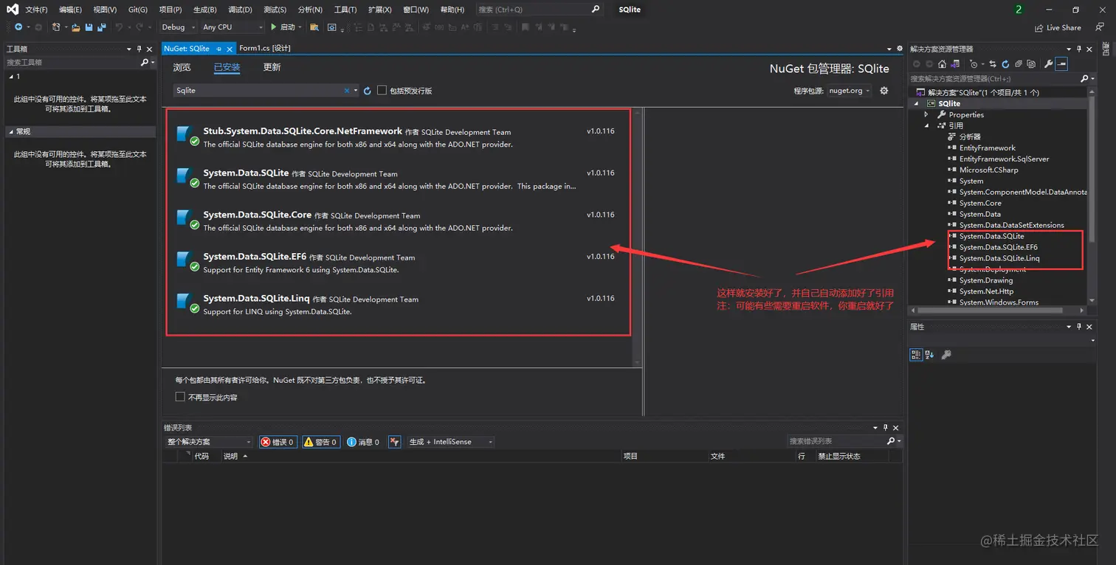Screen dimensions: 1116x565
Task: Click show all files icon in Solution Explorer
Action: pyautogui.click(x=1031, y=64)
